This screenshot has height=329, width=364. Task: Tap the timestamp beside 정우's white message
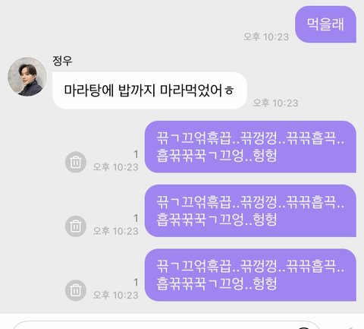(275, 103)
